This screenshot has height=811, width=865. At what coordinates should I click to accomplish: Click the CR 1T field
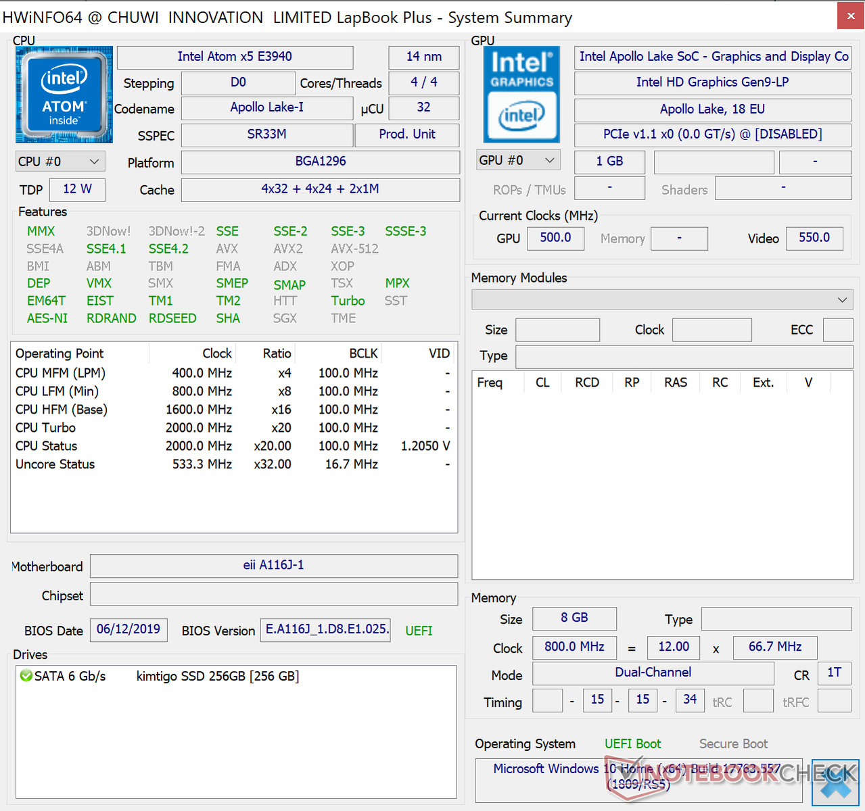tap(835, 673)
